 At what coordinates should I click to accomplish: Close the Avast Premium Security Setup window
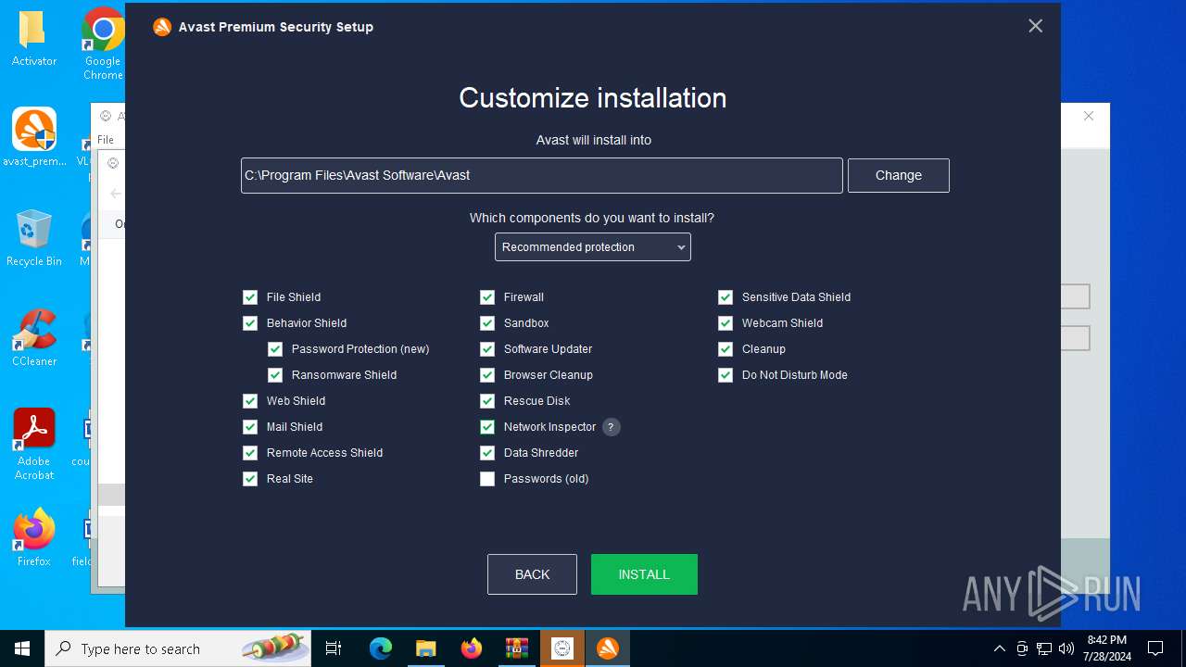1036,26
